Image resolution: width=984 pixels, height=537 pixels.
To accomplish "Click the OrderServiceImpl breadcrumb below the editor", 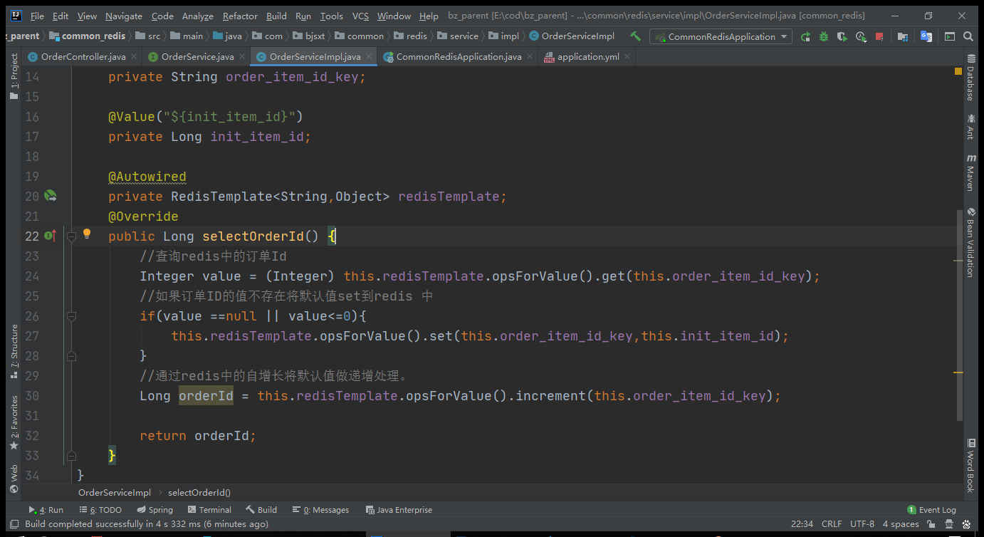I will point(115,492).
